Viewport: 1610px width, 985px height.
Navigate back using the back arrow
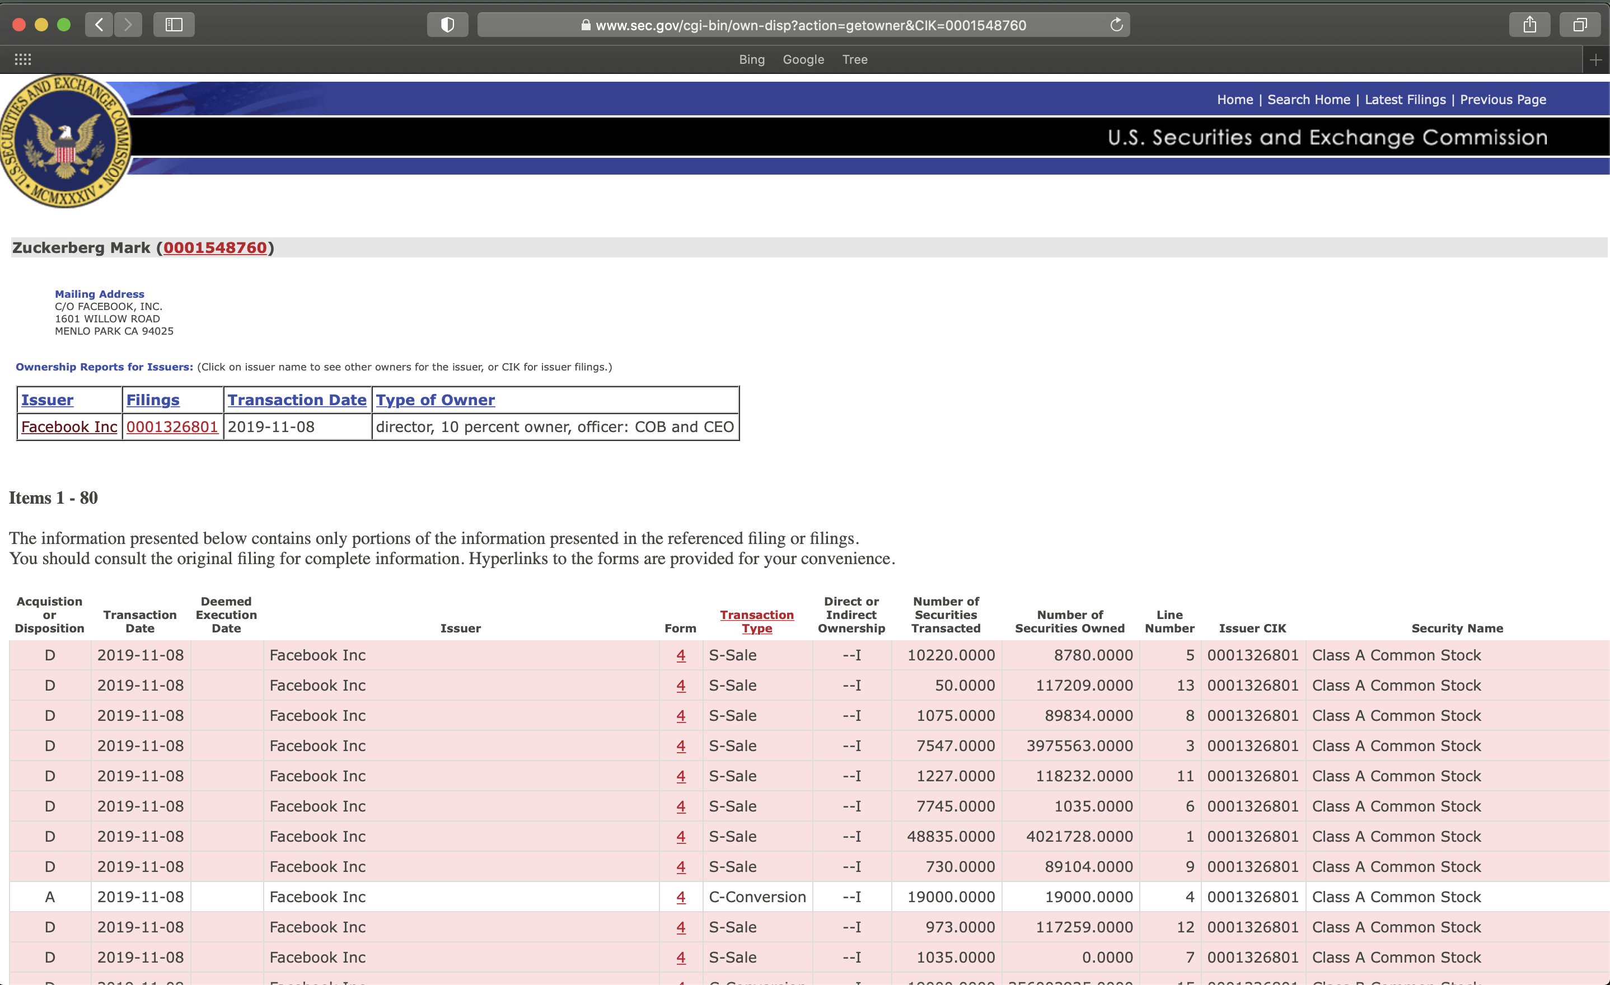click(99, 24)
